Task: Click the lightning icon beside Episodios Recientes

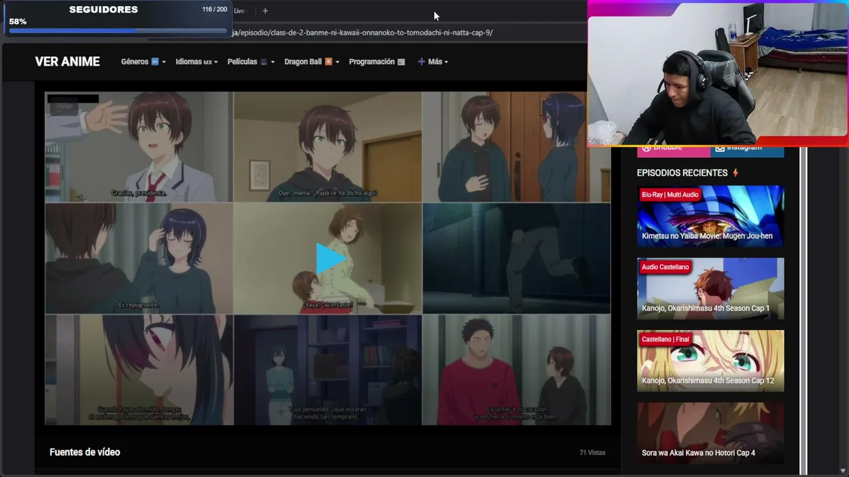Action: pos(736,173)
